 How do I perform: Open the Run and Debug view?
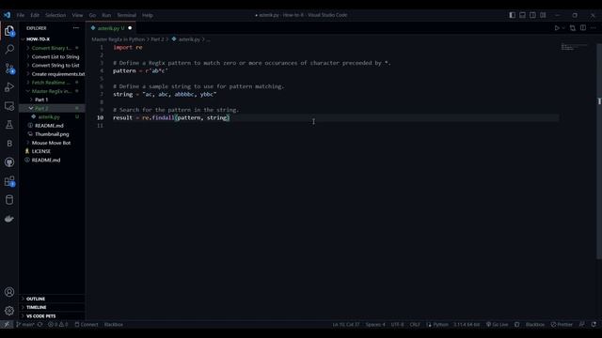(9, 87)
